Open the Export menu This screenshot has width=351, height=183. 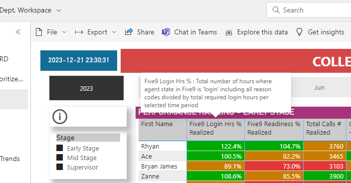click(97, 32)
